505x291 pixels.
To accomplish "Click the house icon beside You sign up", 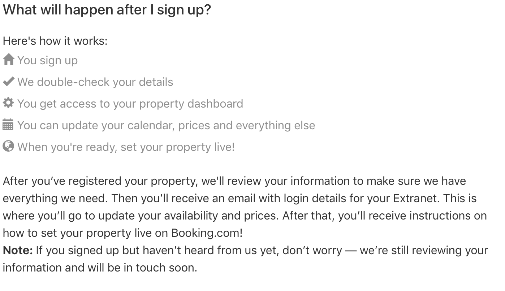I will (x=8, y=60).
